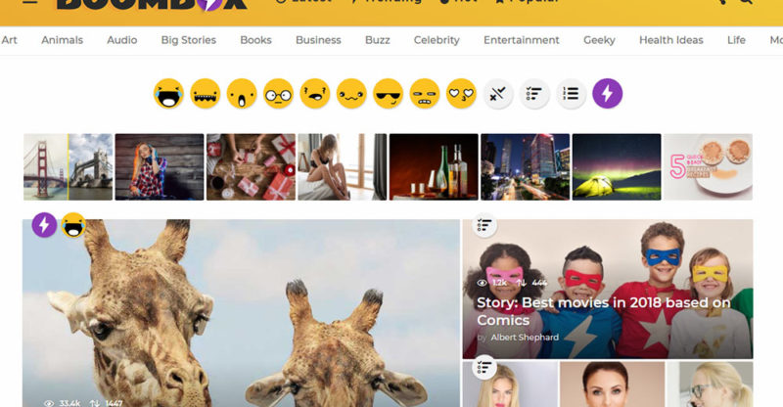
Task: Click the '444' vote count on comics story
Action: click(539, 283)
